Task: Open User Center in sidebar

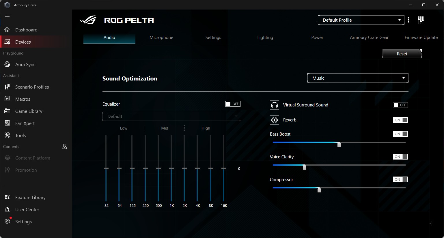Action: [27, 209]
